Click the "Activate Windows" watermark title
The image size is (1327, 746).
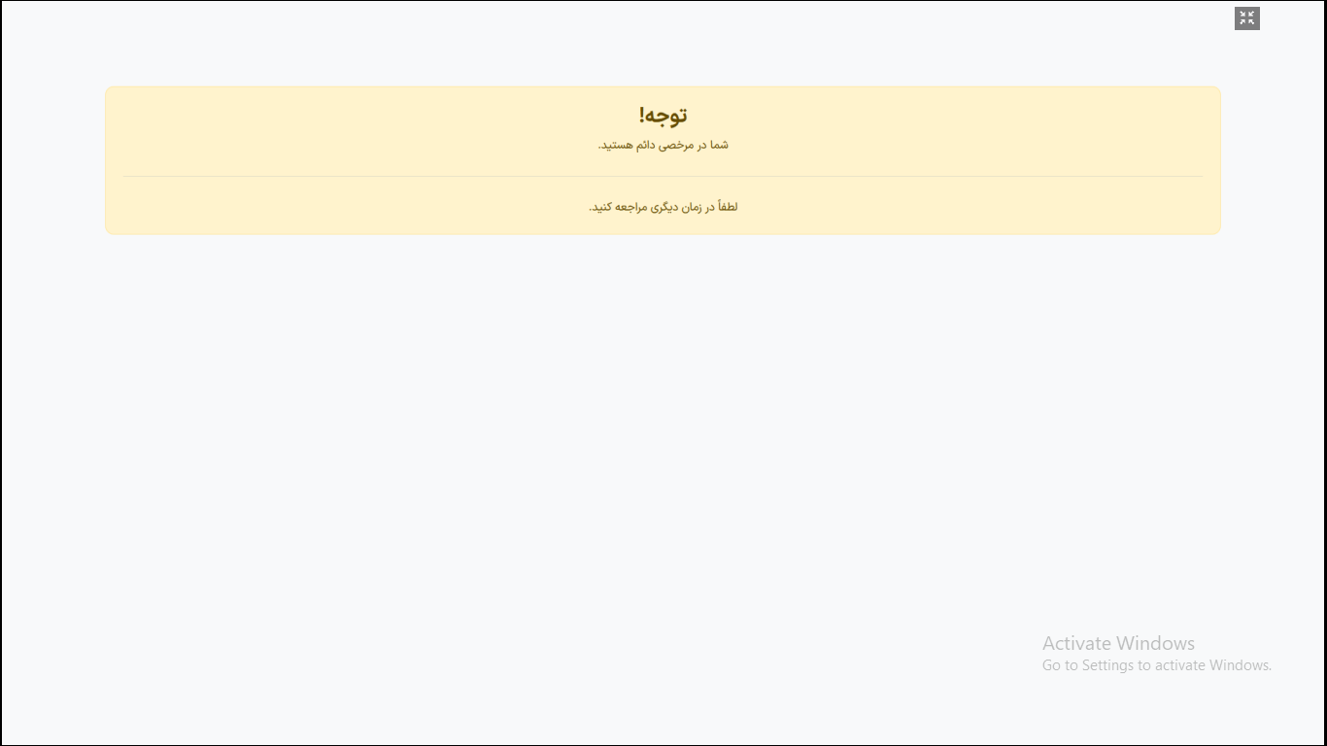[x=1118, y=643]
